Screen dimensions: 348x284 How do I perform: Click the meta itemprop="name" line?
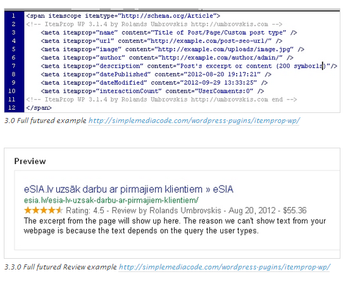coord(169,33)
